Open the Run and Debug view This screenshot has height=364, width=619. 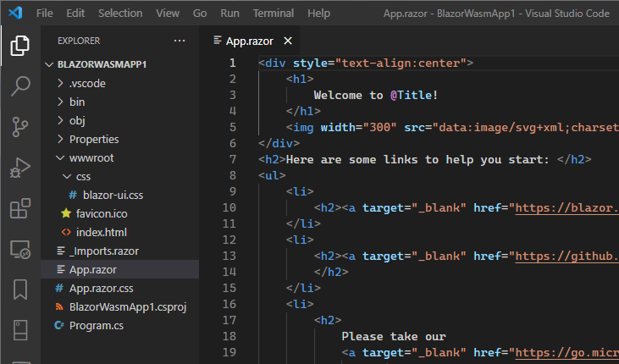click(19, 168)
